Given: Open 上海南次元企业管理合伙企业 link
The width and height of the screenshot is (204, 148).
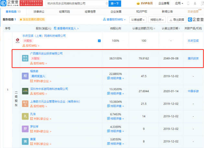Looking at the screenshot, I should pyautogui.click(x=55, y=101).
